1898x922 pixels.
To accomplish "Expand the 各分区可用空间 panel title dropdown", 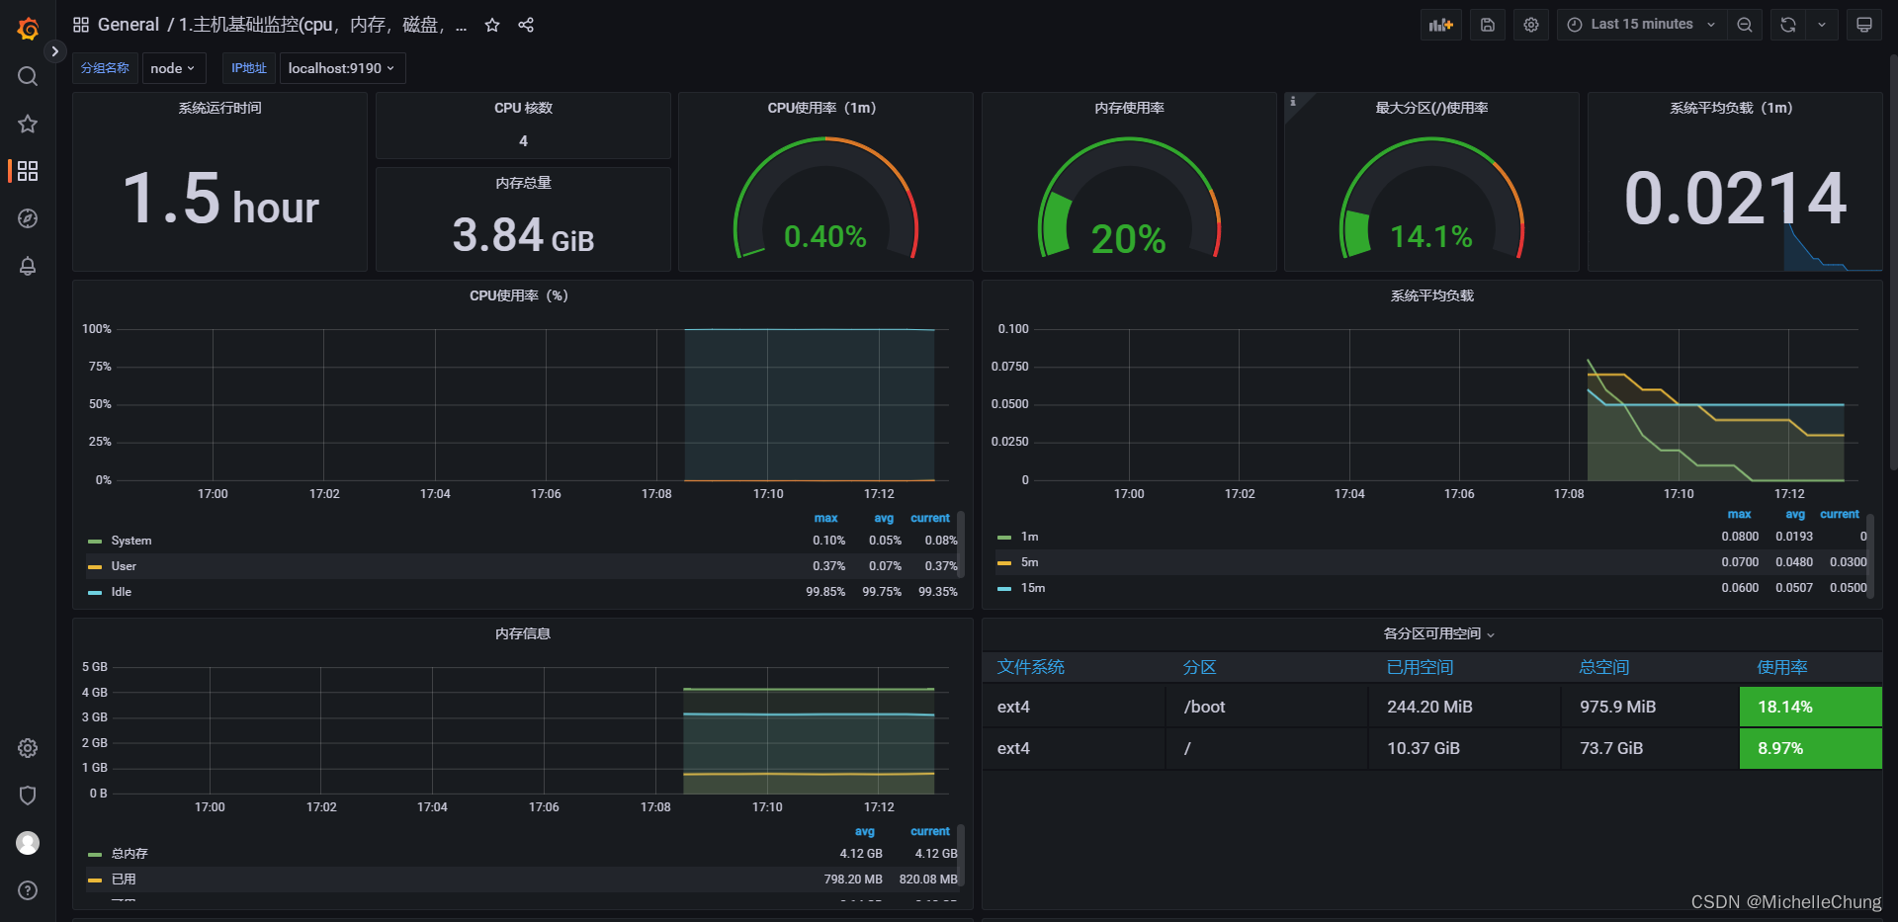I will (1438, 633).
